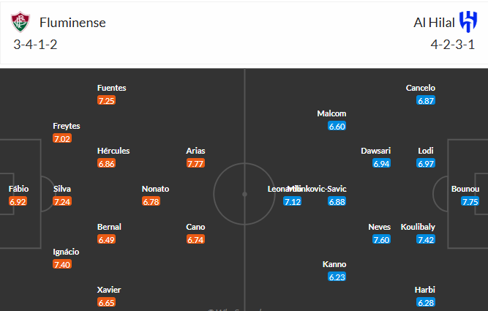Select goalkeeper Fábio's name

pyautogui.click(x=19, y=189)
